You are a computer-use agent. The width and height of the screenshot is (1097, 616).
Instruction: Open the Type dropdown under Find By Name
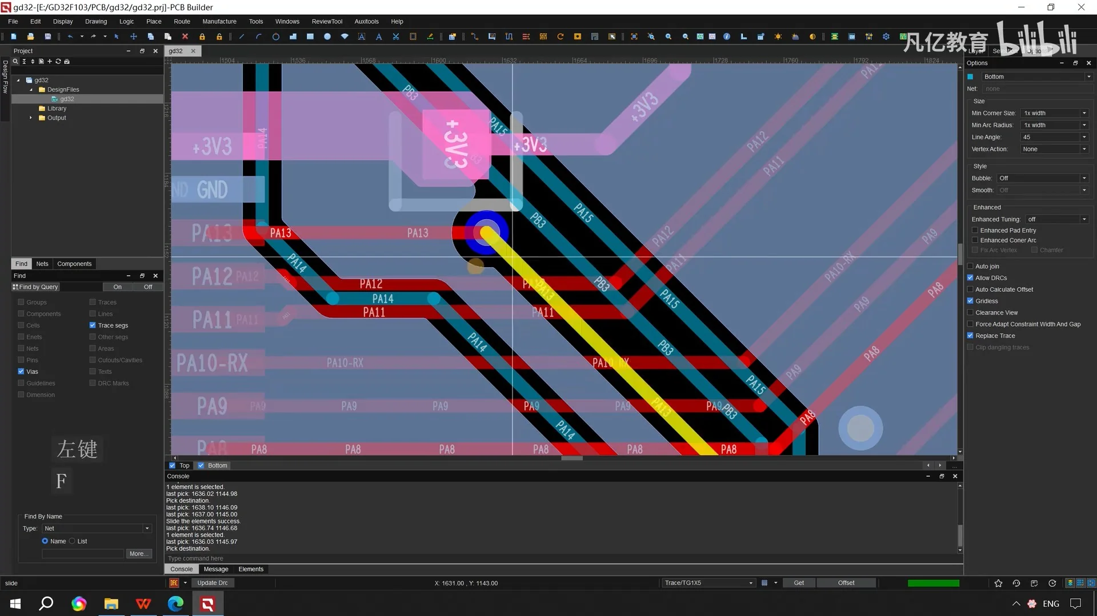146,528
